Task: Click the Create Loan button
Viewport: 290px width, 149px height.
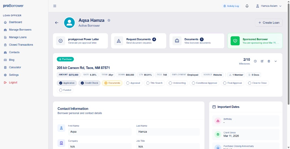Action: pos(269,23)
